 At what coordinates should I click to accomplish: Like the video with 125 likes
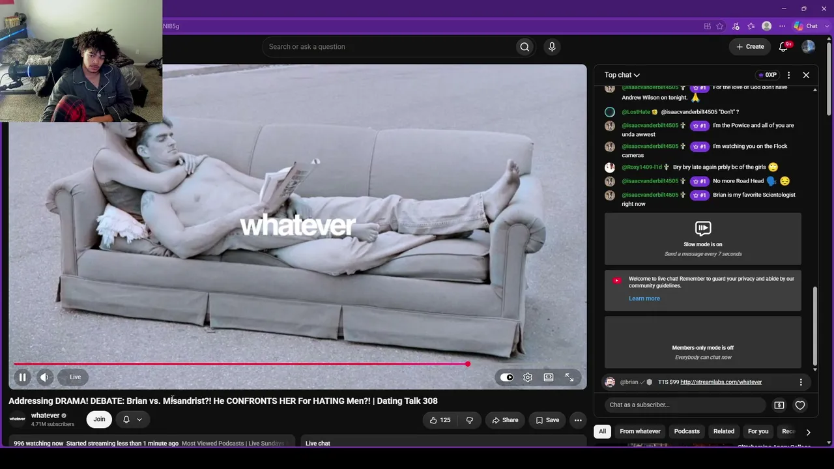click(440, 420)
